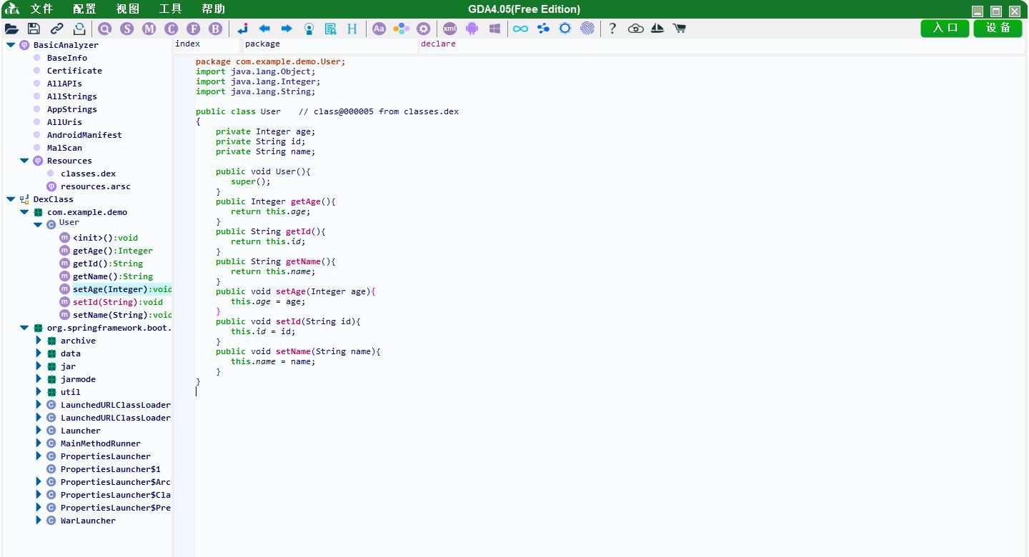Click the purple S toolbar icon

(x=127, y=29)
